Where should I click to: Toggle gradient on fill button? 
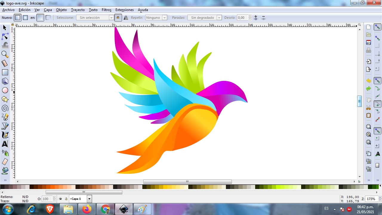pyautogui.click(x=40, y=18)
